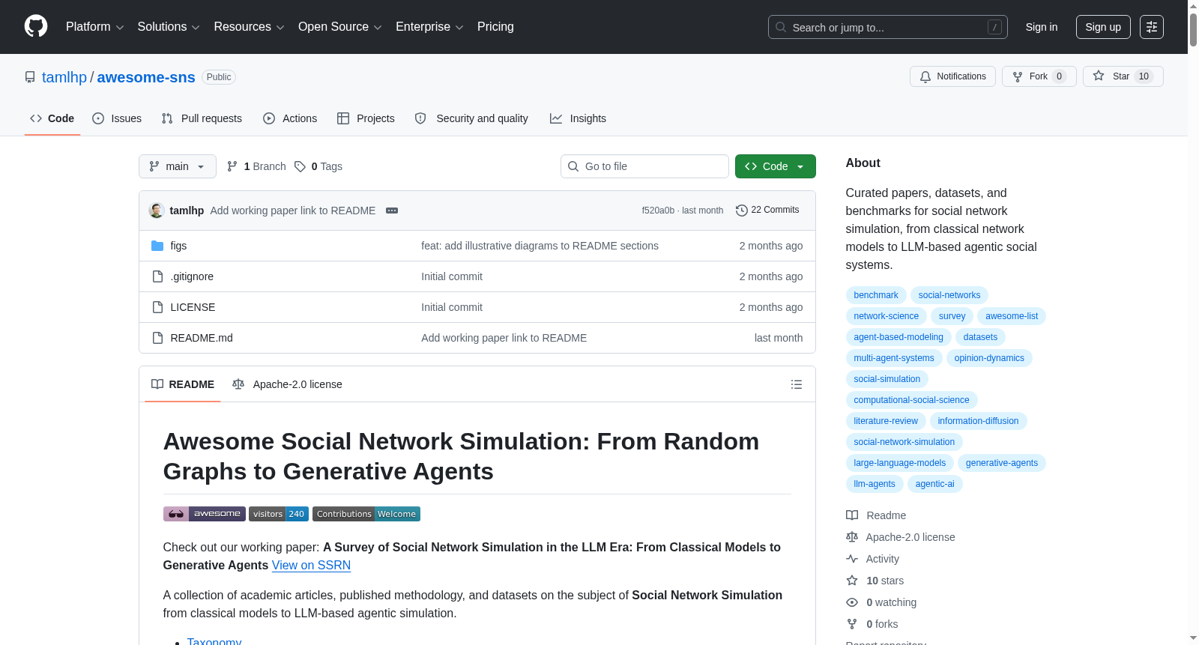Click tamlhp avatar in commit row
This screenshot has height=645, width=1199.
pos(157,211)
